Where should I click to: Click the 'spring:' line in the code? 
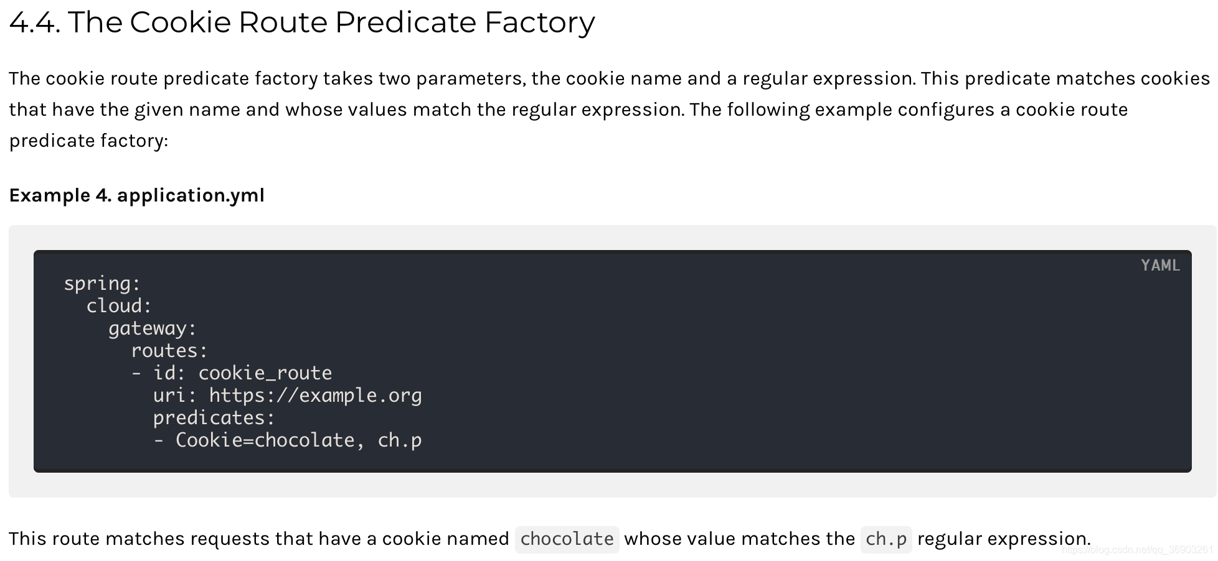coord(103,284)
